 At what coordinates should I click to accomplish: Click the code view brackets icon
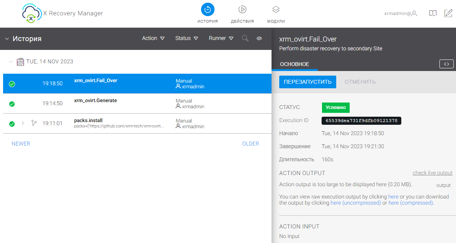[446, 64]
